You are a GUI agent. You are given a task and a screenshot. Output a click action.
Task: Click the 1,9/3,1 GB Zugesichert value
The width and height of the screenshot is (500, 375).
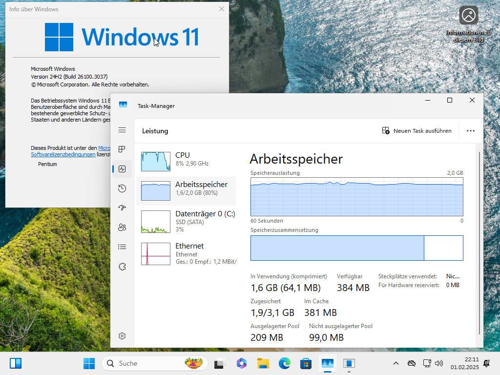tap(272, 312)
